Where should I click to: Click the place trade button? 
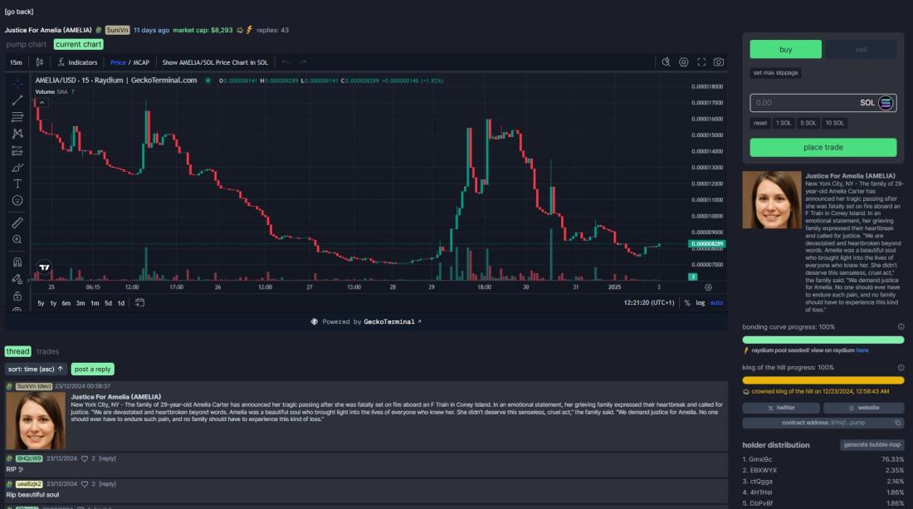coord(823,147)
